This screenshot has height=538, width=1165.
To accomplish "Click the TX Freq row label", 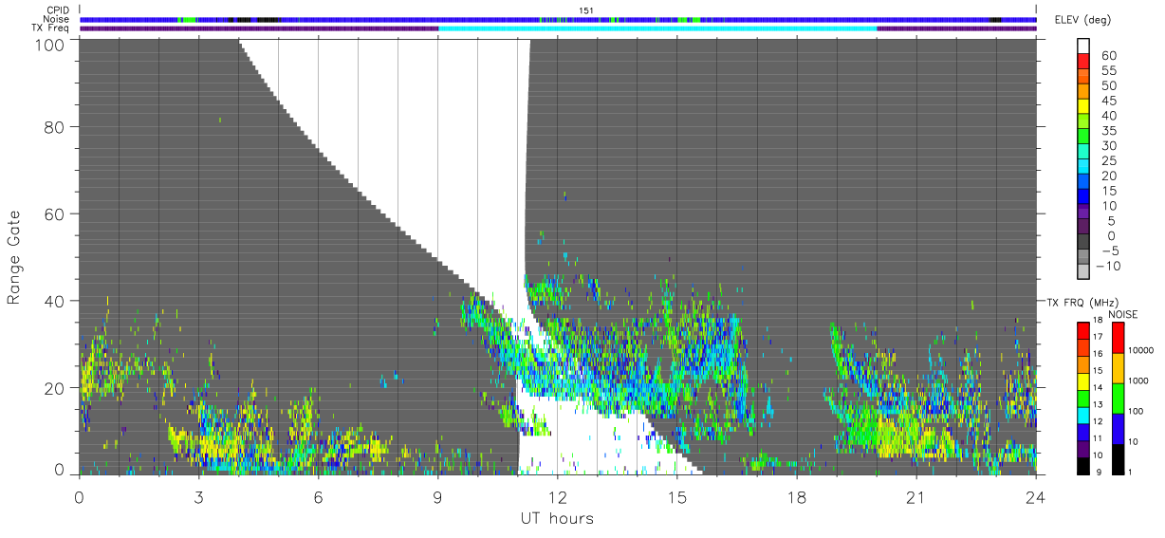I will 49,28.
